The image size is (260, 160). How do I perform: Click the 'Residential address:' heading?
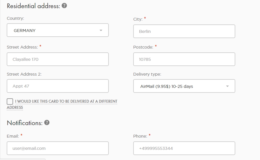33,6
